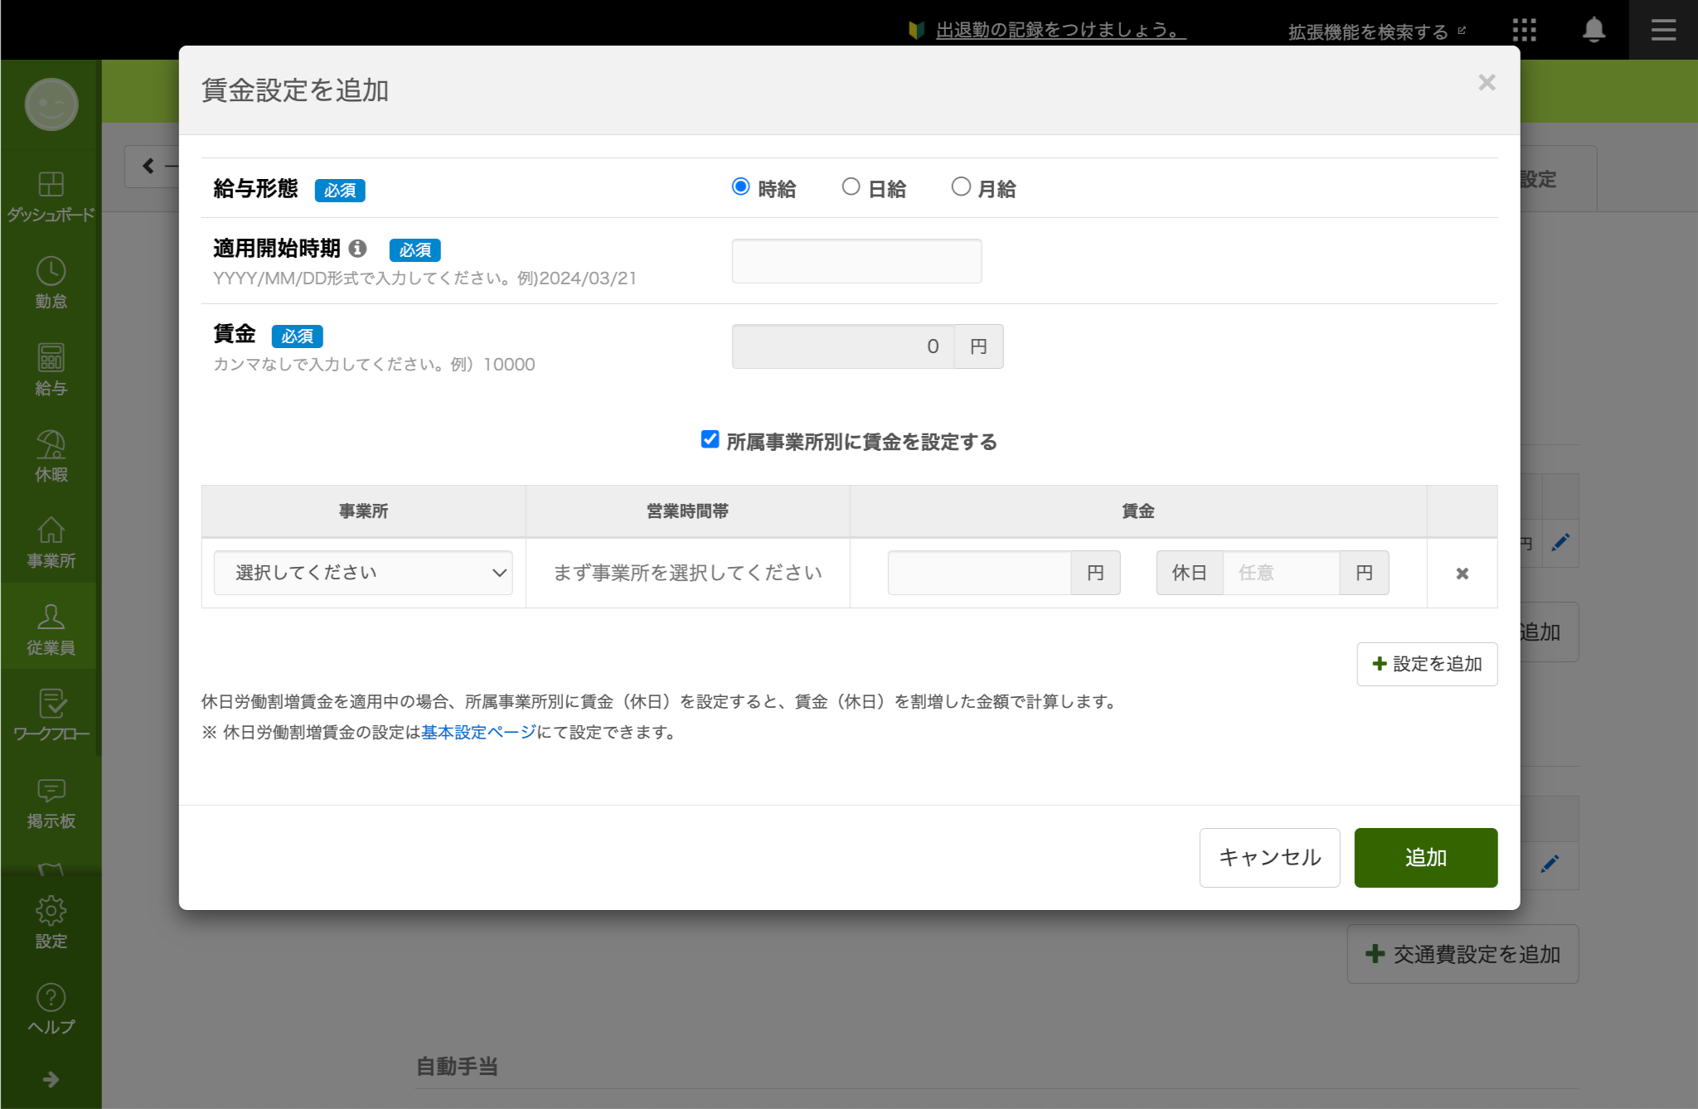
Task: Click the green 追加 button
Action: point(1425,858)
